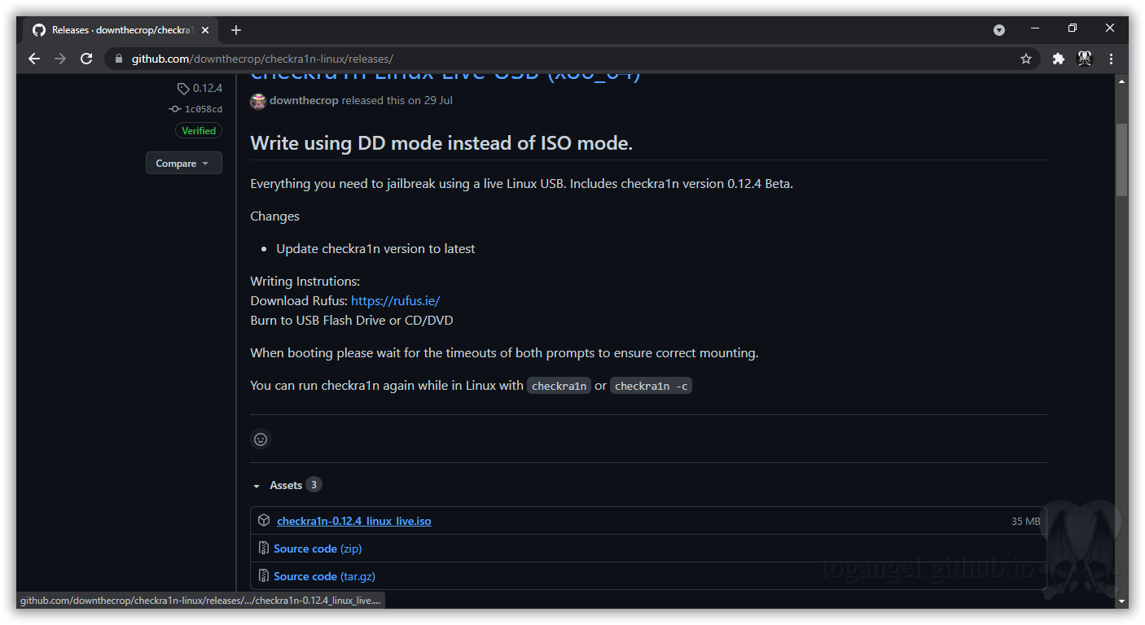1145x625 pixels.
Task: Click the scrollbar down arrow
Action: 1121,601
